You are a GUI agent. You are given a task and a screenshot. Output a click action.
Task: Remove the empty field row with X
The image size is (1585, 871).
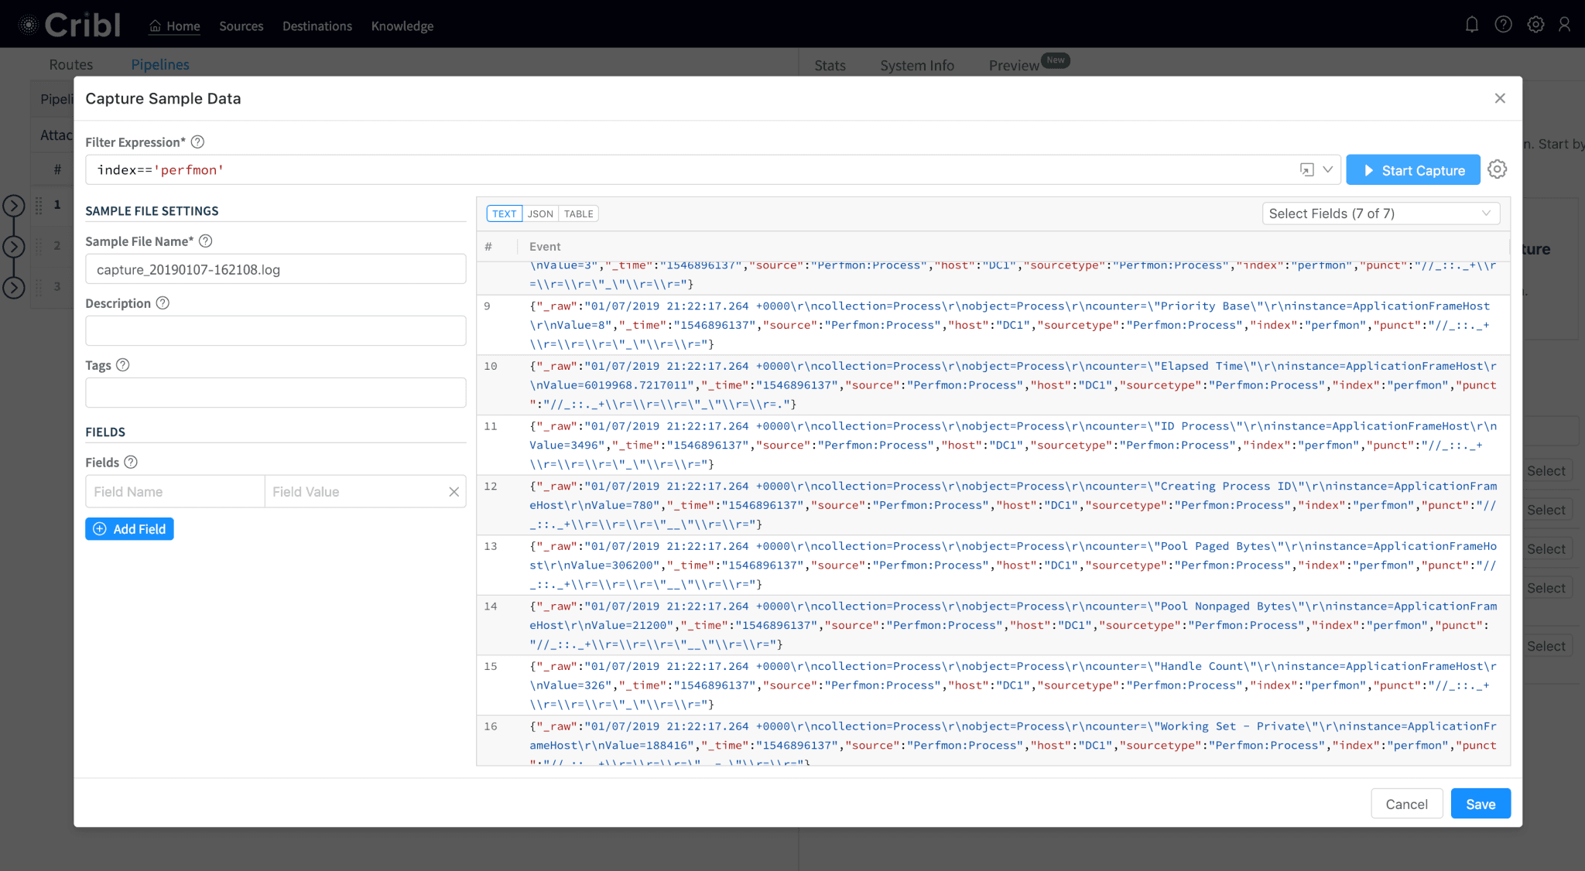[x=454, y=492]
